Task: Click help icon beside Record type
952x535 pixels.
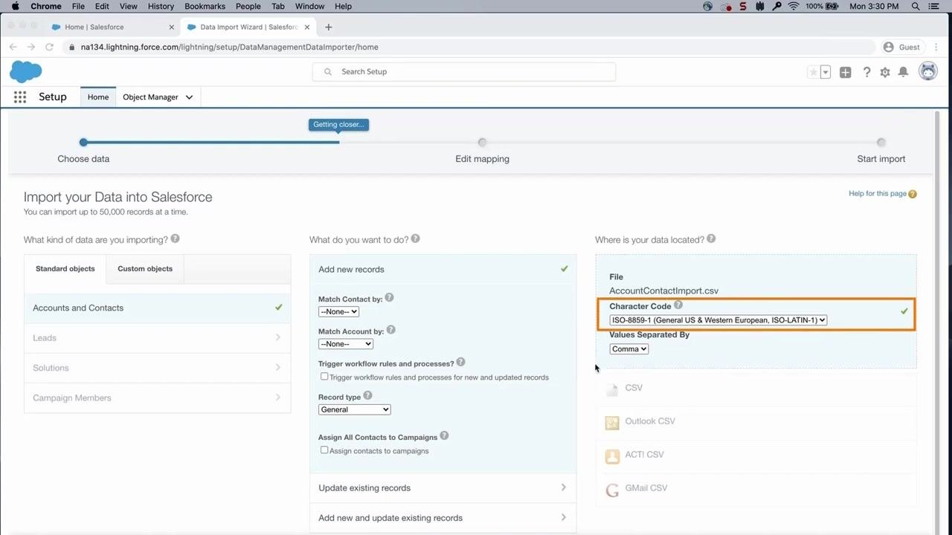Action: pos(367,396)
